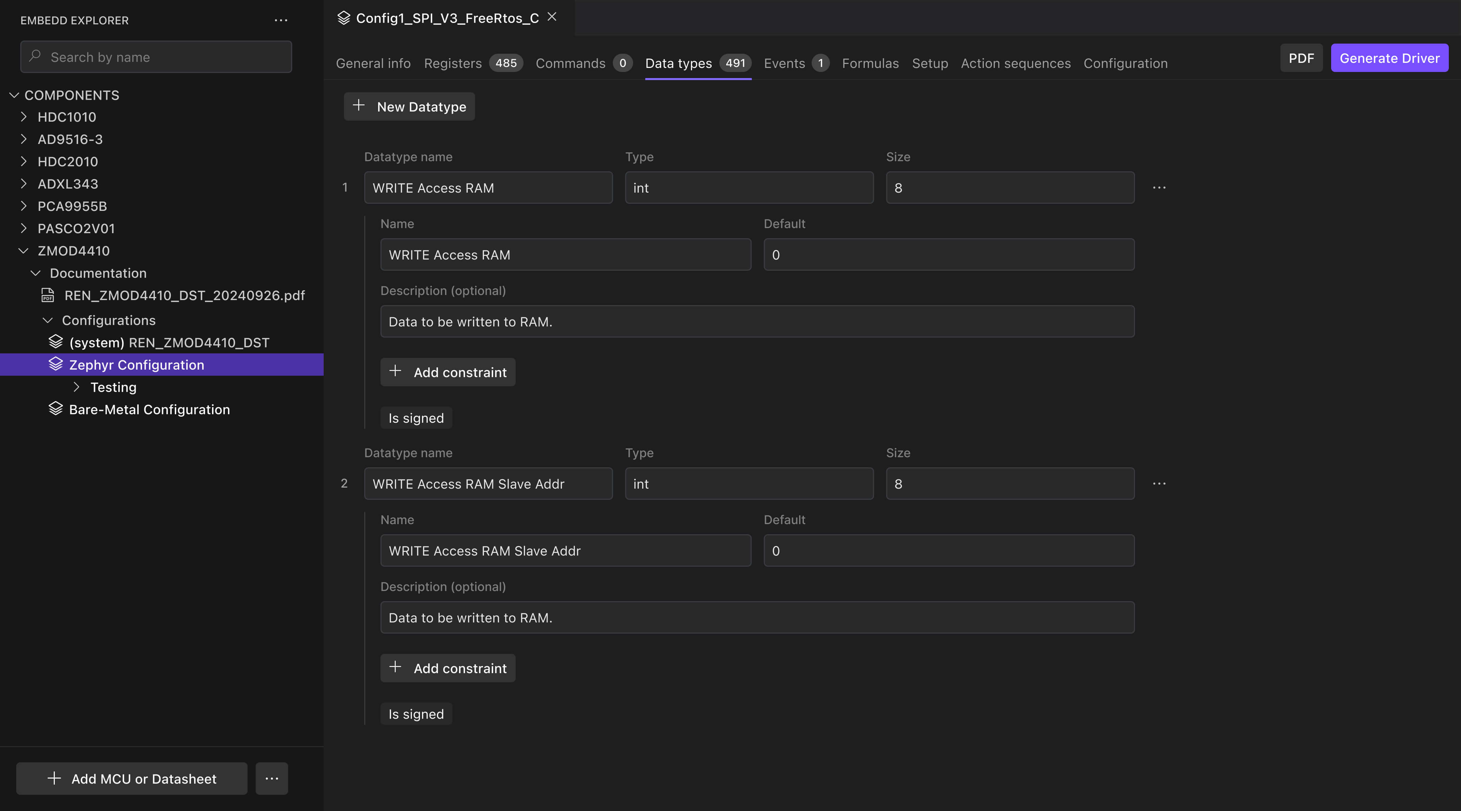Open options menu for datatype row 1
Image resolution: width=1461 pixels, height=811 pixels.
click(x=1159, y=188)
